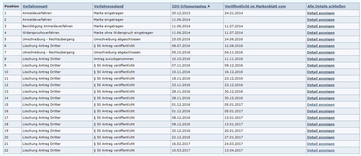The width and height of the screenshot is (361, 156).
Task: Show details of Antrag zurückgenommen row
Action: pos(321,59)
